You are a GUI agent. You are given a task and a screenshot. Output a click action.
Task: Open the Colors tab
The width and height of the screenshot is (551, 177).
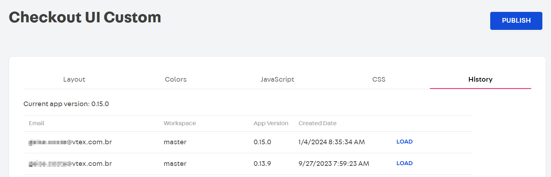176,80
